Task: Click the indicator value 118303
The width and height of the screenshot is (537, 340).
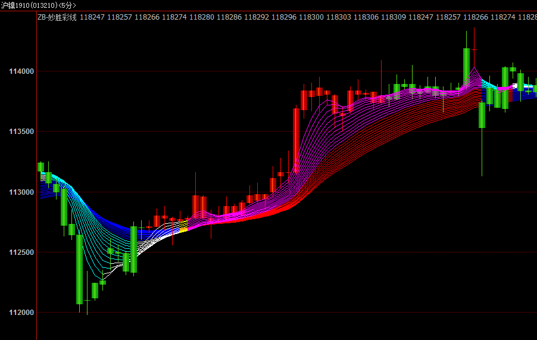Action: (x=338, y=17)
